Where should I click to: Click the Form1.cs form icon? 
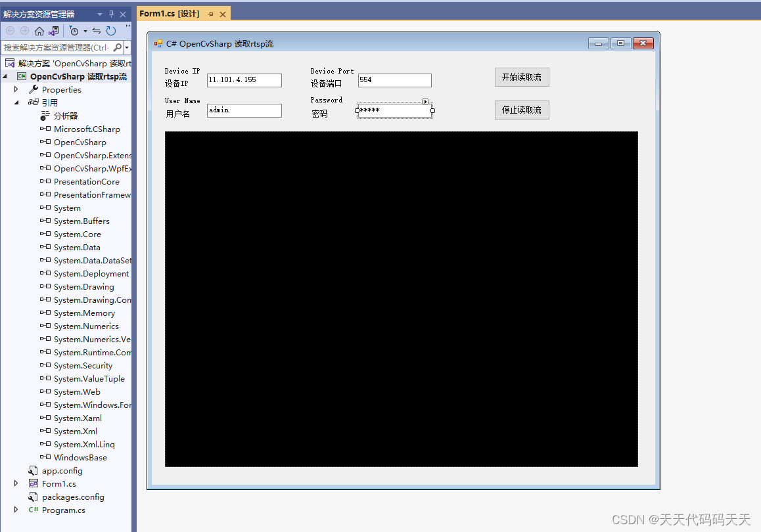(x=34, y=483)
